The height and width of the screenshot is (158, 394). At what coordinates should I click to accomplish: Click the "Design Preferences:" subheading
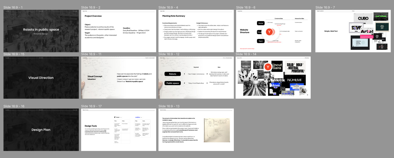tap(202, 23)
